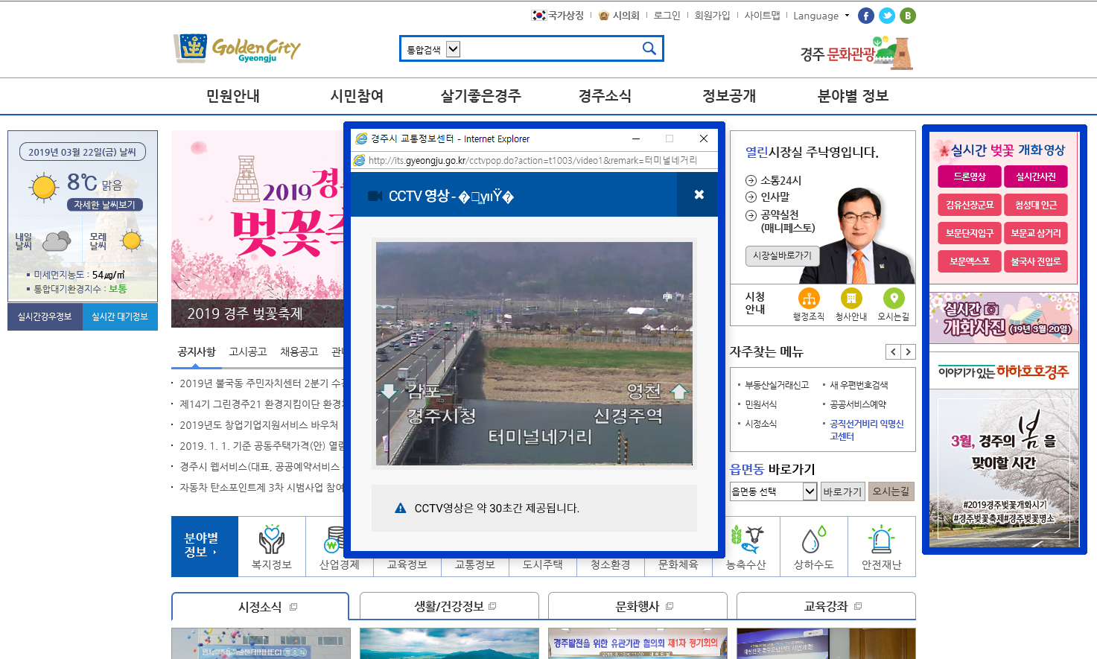
Task: Click the 오시는길 location pin icon
Action: pos(893,299)
